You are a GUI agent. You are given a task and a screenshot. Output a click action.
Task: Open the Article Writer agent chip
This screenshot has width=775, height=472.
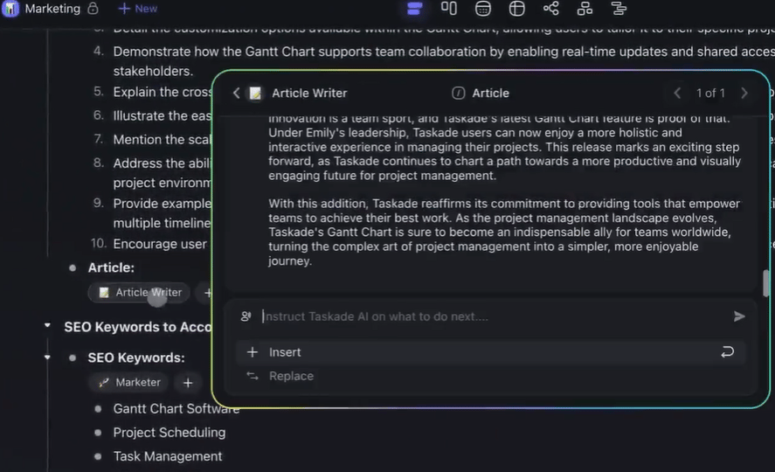click(x=140, y=293)
